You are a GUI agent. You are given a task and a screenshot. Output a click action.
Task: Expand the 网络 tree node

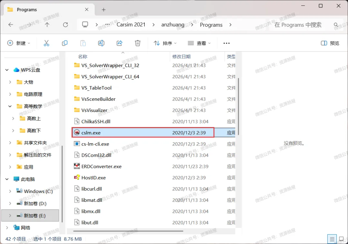pyautogui.click(x=7, y=228)
